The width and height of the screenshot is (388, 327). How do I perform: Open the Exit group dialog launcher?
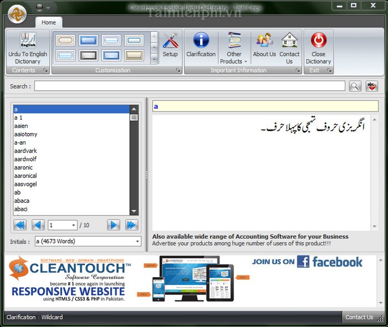329,70
